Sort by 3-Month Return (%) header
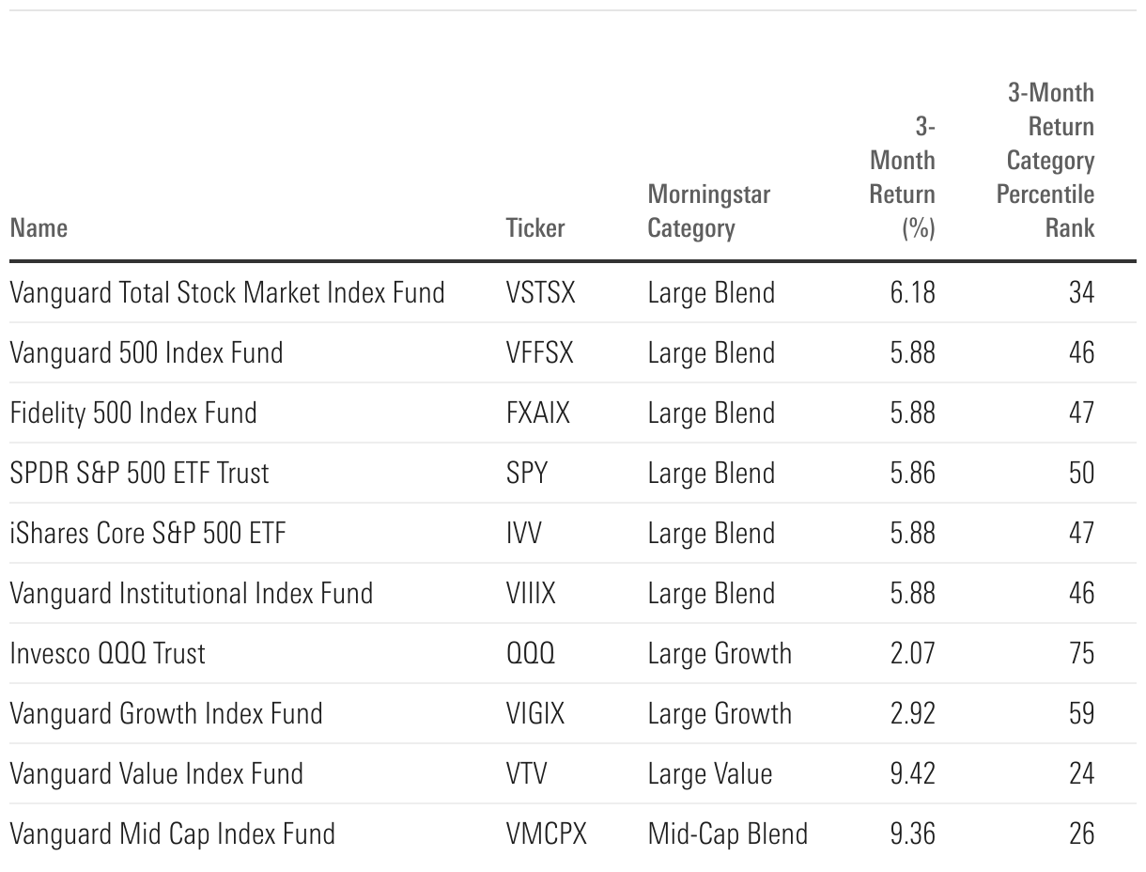The height and width of the screenshot is (872, 1146). [x=903, y=178]
